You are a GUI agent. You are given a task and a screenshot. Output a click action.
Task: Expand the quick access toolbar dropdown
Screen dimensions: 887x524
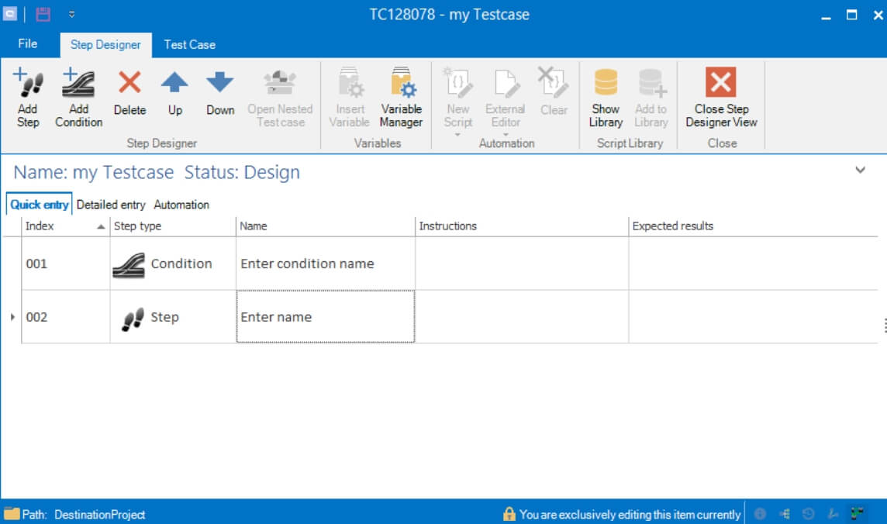[x=71, y=14]
